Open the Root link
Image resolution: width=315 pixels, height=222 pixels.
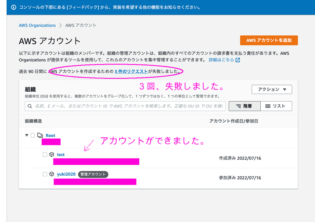tap(50, 136)
